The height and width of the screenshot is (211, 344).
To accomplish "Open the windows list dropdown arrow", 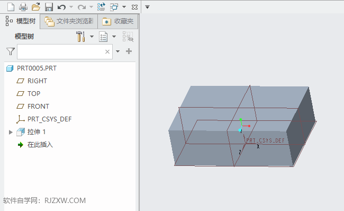I will [x=124, y=7].
